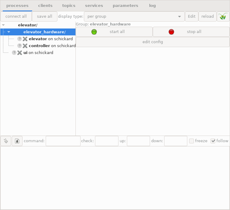Click the reload button

coord(207,16)
